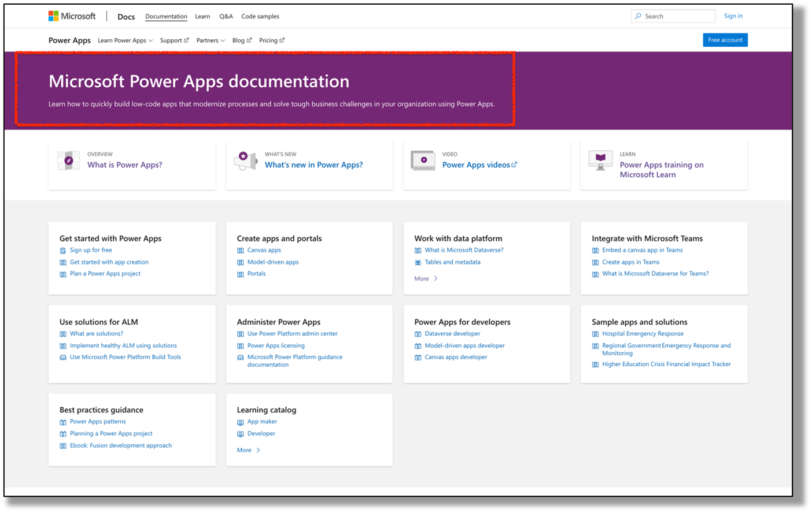Screen dimensions: 812x513
Task: Open the Learn tab in header
Action: [x=202, y=16]
